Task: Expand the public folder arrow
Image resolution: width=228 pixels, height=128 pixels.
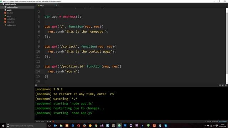Action: pos(3,10)
